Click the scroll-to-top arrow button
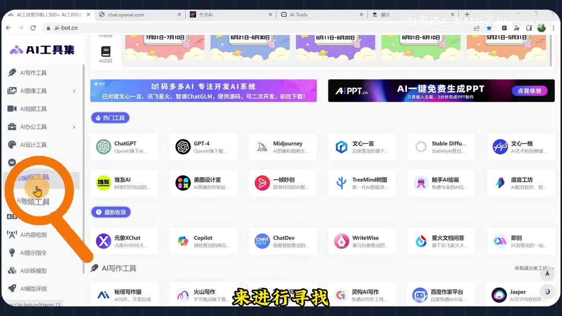Screen dimensions: 562x316 pos(547,274)
